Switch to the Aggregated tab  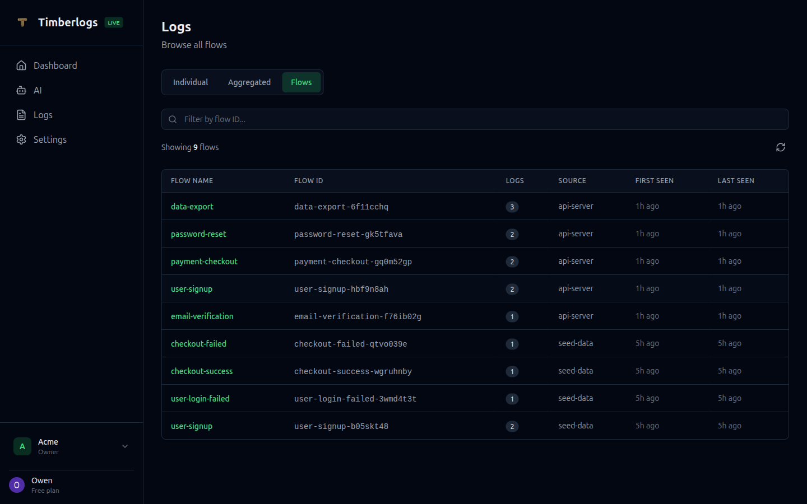(x=249, y=82)
